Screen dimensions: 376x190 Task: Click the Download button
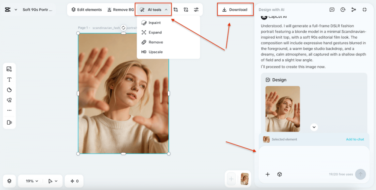point(235,10)
